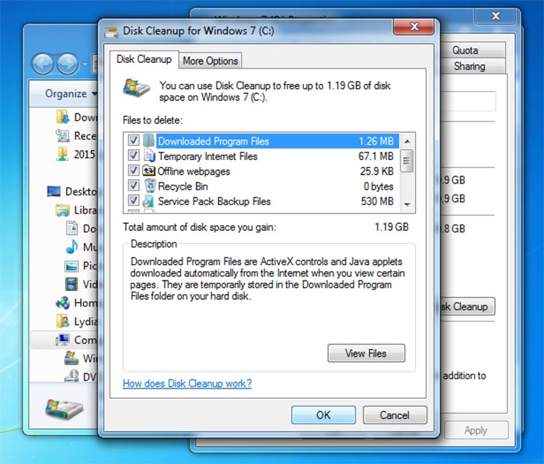Click the 67.1 MB size value
The width and height of the screenshot is (544, 464).
click(375, 156)
